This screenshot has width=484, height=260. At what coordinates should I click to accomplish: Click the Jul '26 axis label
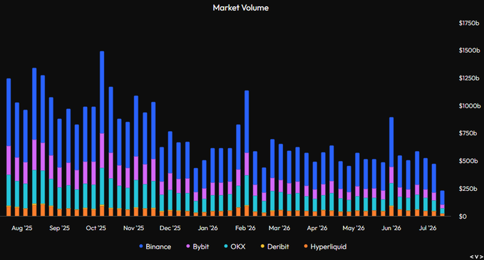point(428,228)
